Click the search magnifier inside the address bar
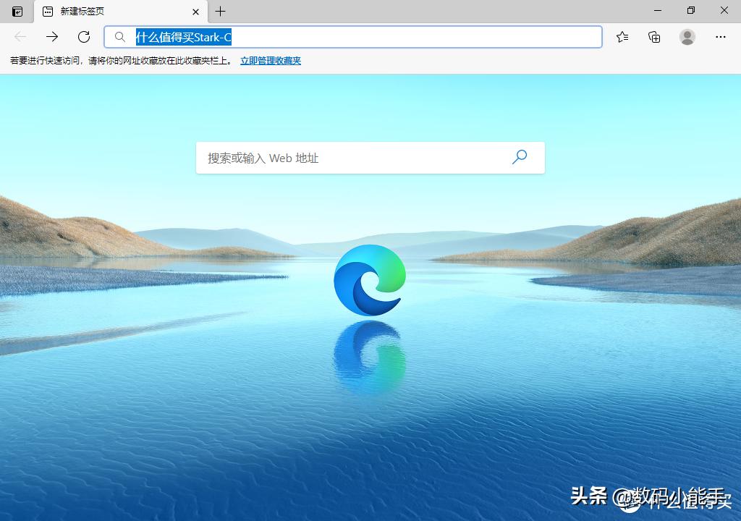 pos(119,36)
